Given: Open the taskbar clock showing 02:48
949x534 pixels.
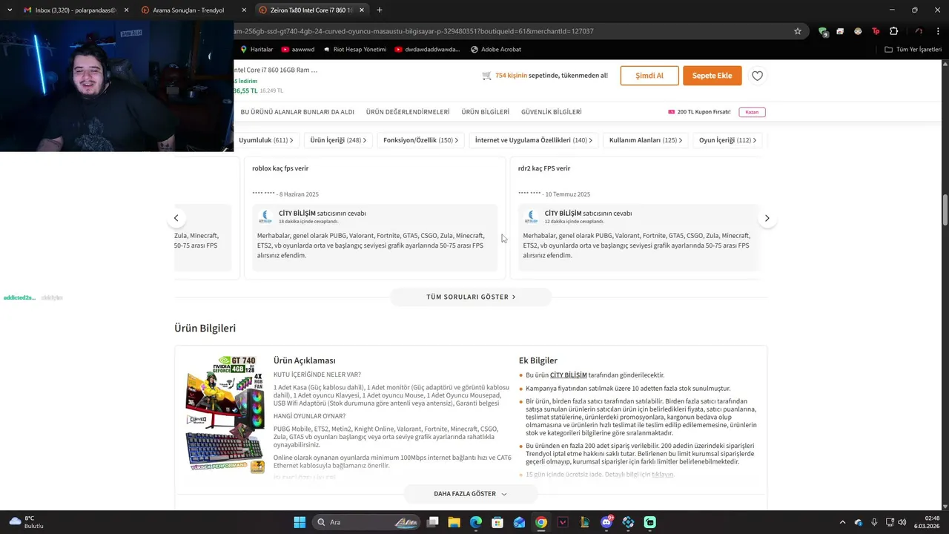Looking at the screenshot, I should [927, 522].
